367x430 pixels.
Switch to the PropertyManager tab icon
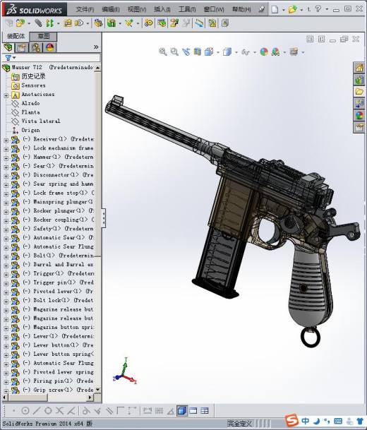22,47
